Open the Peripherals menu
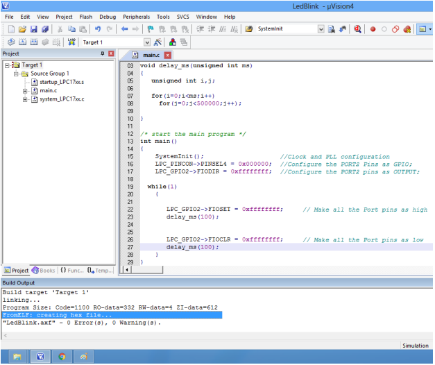Screen dimensions: 435x365 coord(137,16)
